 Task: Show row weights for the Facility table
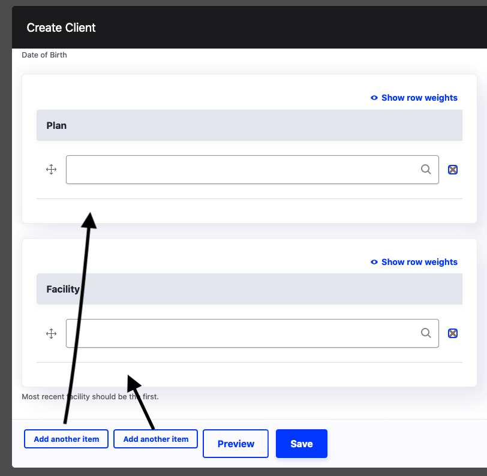coord(419,262)
